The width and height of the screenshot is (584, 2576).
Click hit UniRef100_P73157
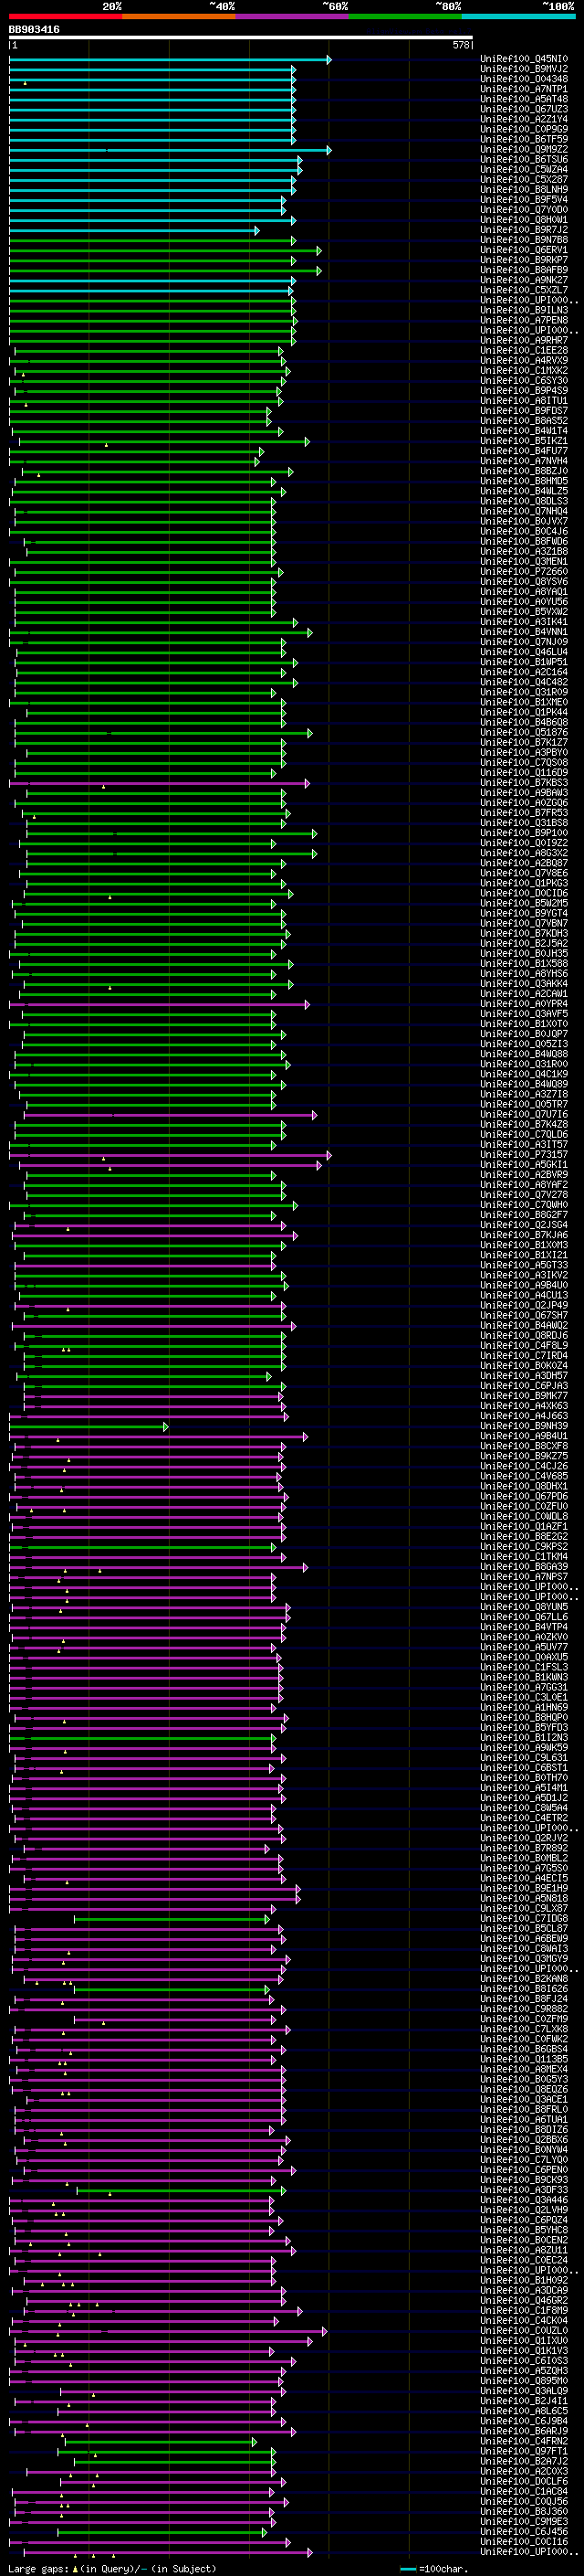(x=524, y=1155)
